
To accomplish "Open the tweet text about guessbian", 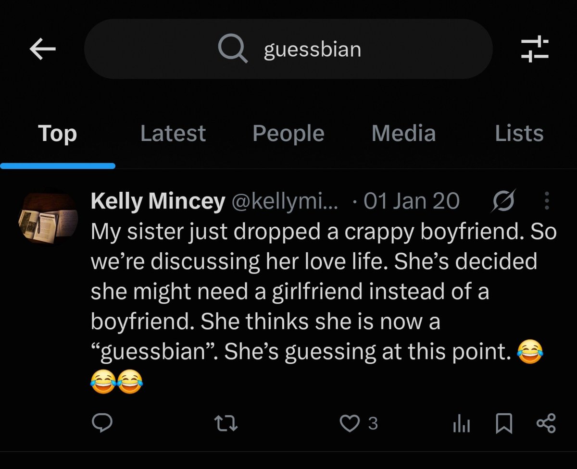I will tap(324, 308).
